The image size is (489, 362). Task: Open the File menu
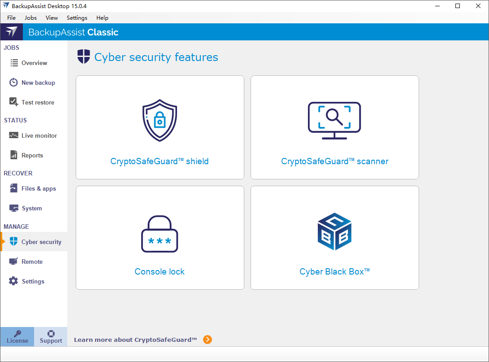(x=11, y=18)
